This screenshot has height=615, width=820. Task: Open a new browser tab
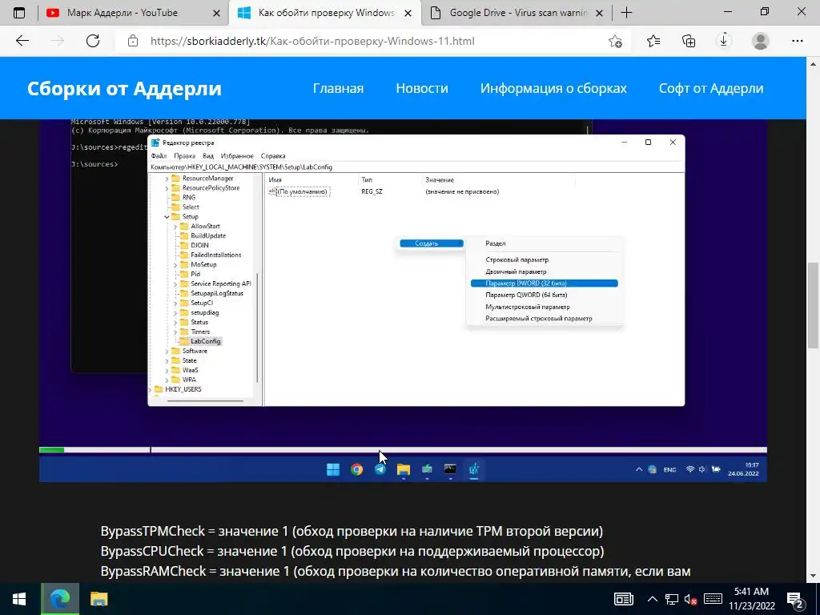[626, 13]
